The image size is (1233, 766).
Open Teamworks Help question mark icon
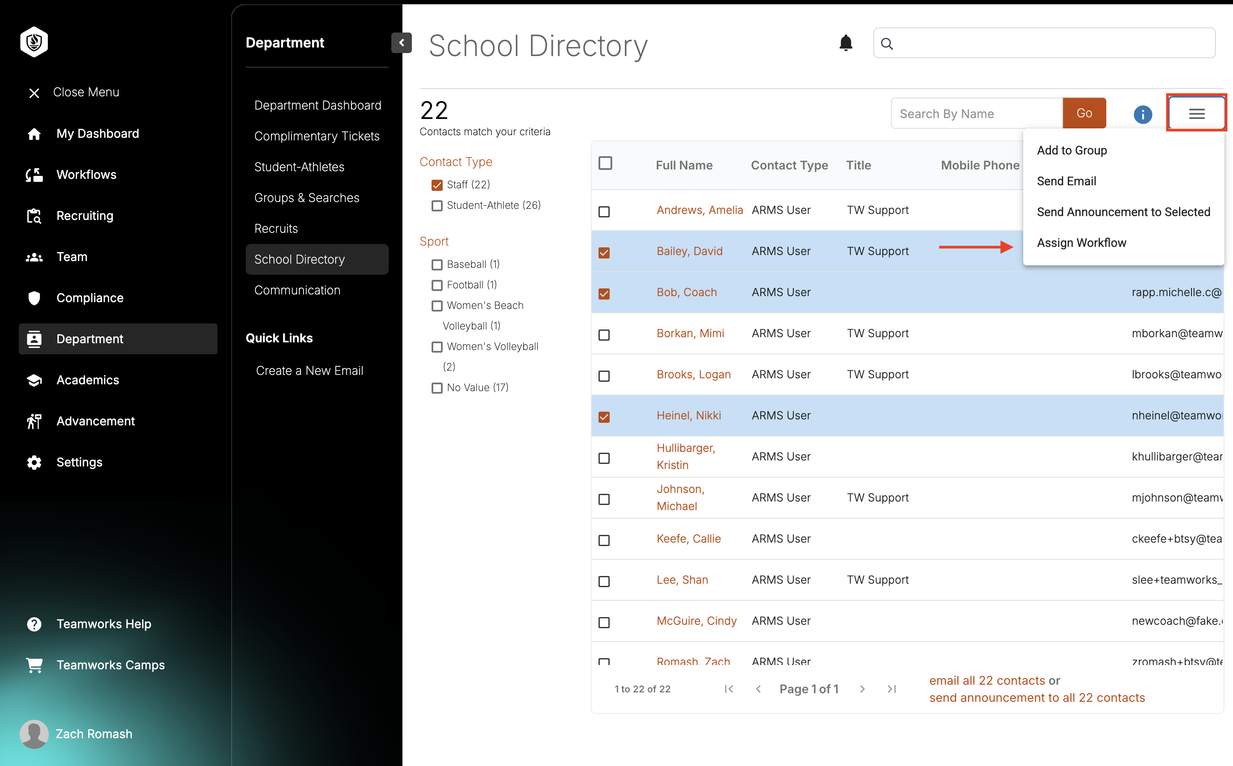34,623
